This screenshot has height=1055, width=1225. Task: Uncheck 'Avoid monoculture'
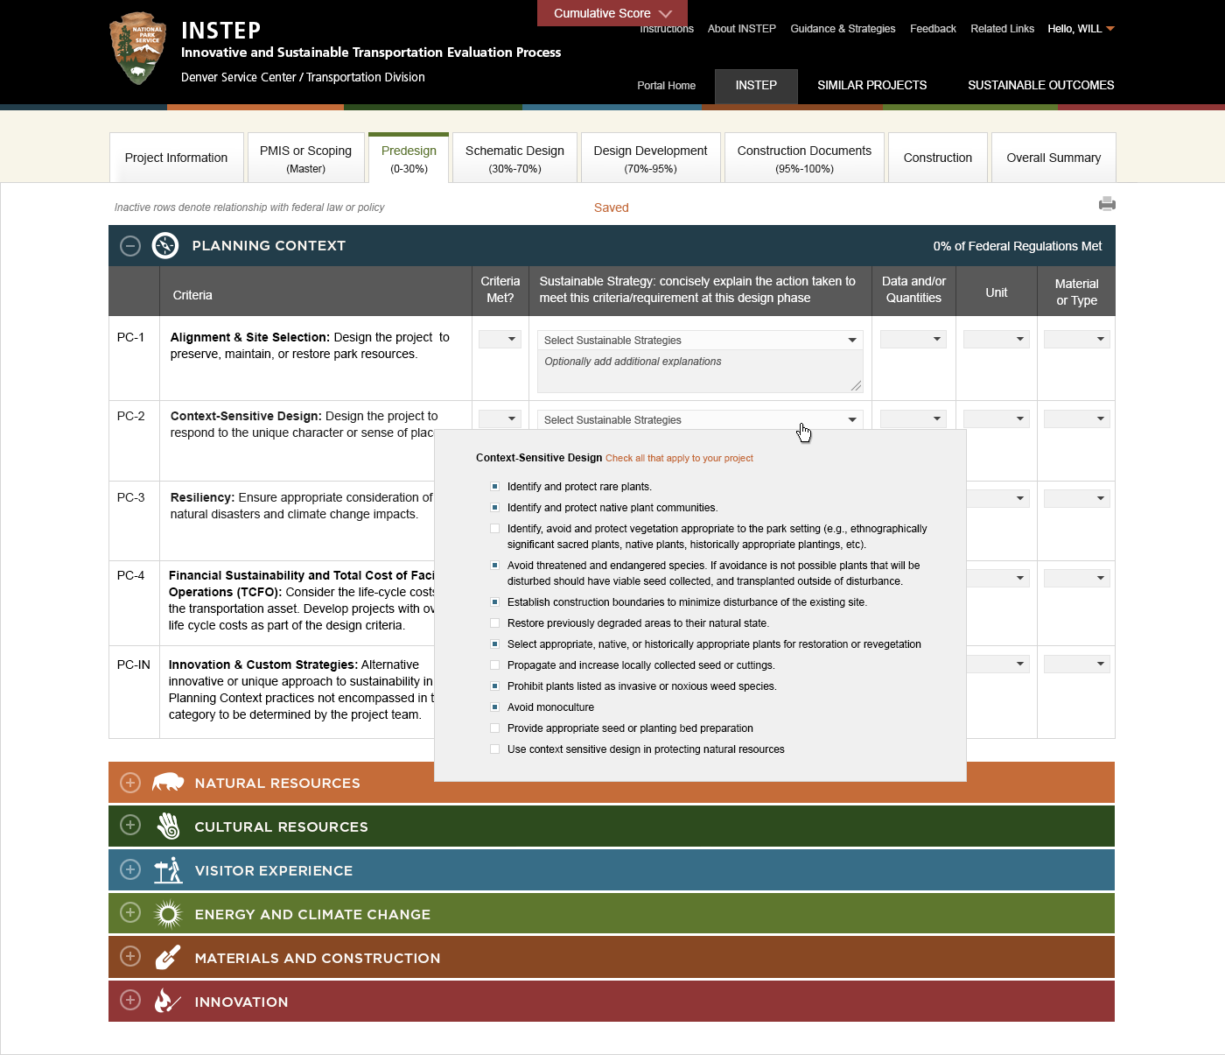494,707
